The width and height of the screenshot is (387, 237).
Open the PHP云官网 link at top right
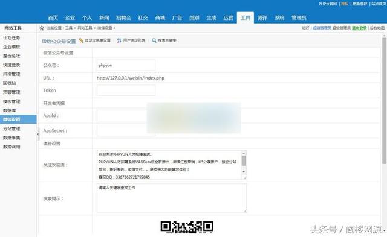328,4
